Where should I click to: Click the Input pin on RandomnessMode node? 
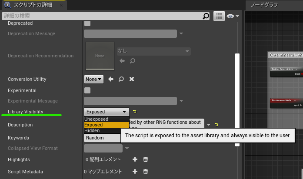[x=301, y=105]
